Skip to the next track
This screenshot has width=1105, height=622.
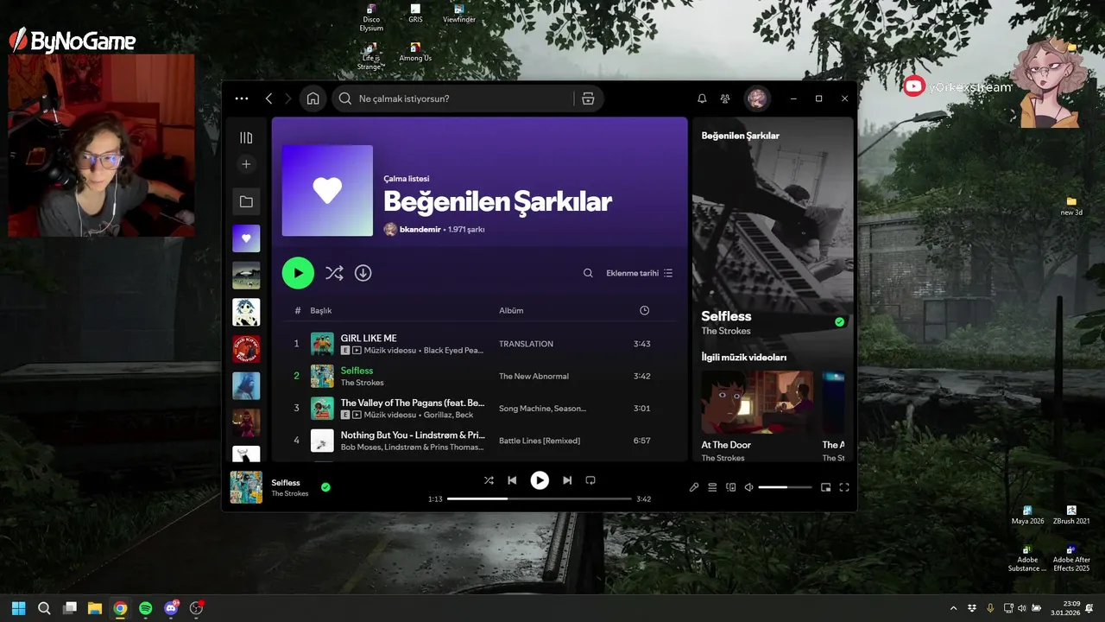[567, 480]
